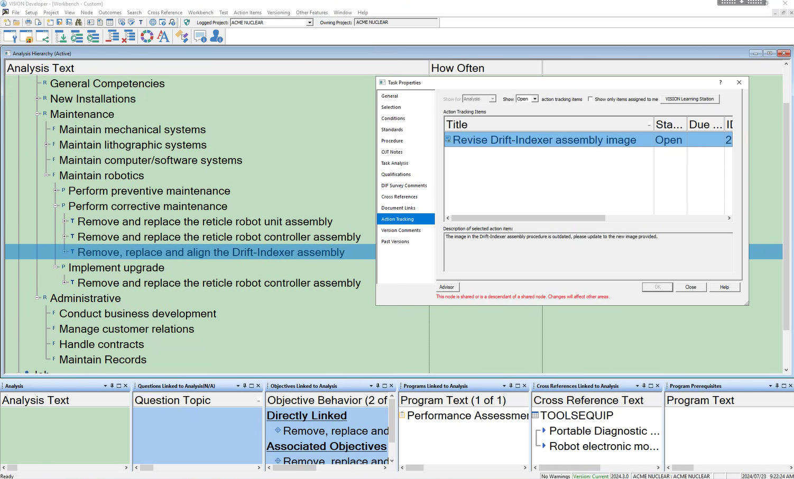Click the Advisor button
794x479 pixels.
447,287
